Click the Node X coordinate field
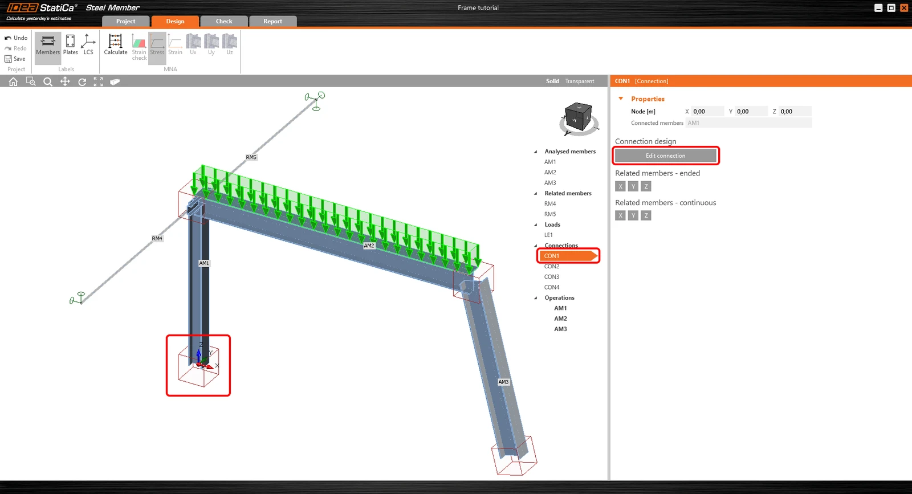 707,111
